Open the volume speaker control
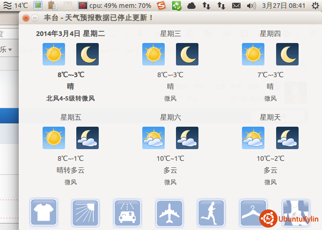The width and height of the screenshot is (322, 230). pyautogui.click(x=251, y=6)
